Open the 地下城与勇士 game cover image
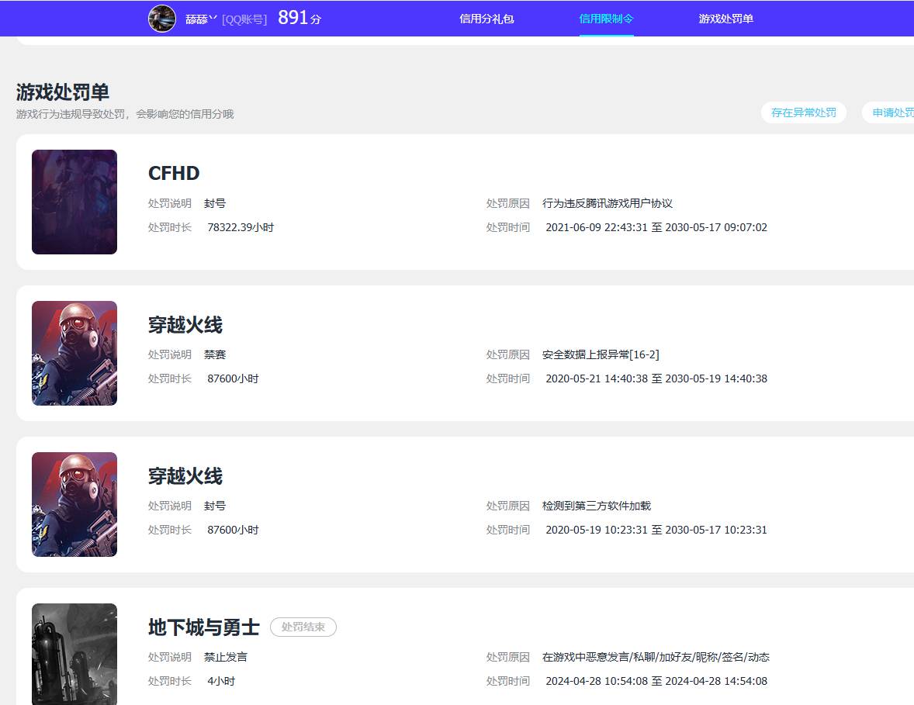The width and height of the screenshot is (914, 705). coord(74,654)
